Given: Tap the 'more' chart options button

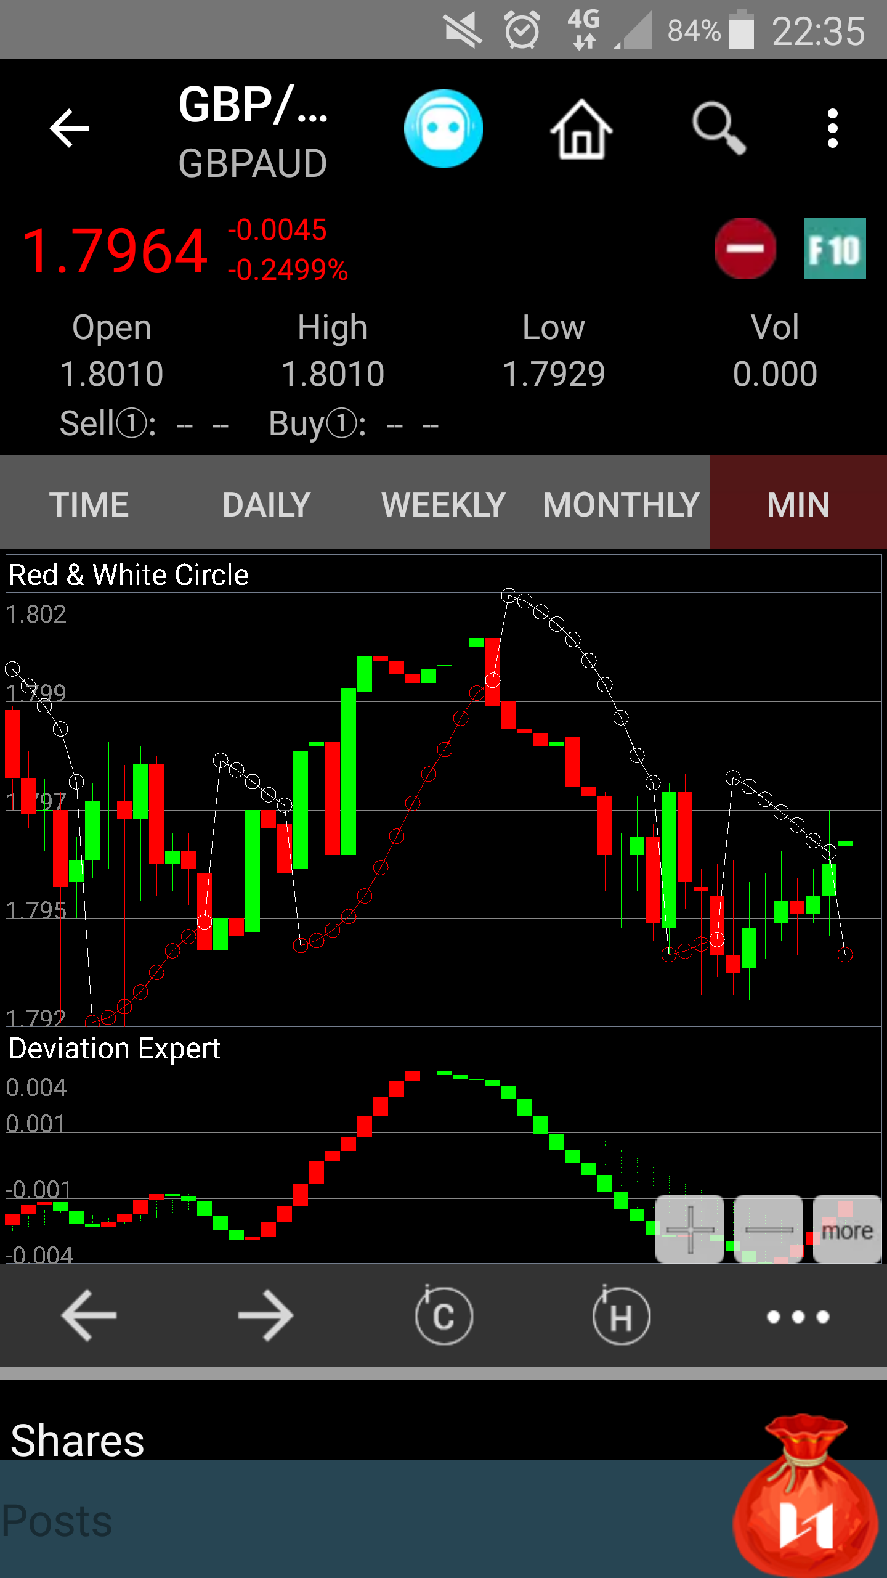Looking at the screenshot, I should click(x=848, y=1229).
